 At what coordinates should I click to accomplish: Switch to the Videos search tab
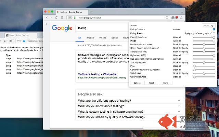103,38
